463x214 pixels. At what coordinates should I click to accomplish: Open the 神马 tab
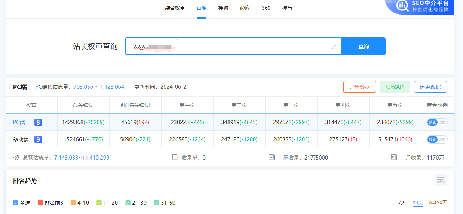287,8
